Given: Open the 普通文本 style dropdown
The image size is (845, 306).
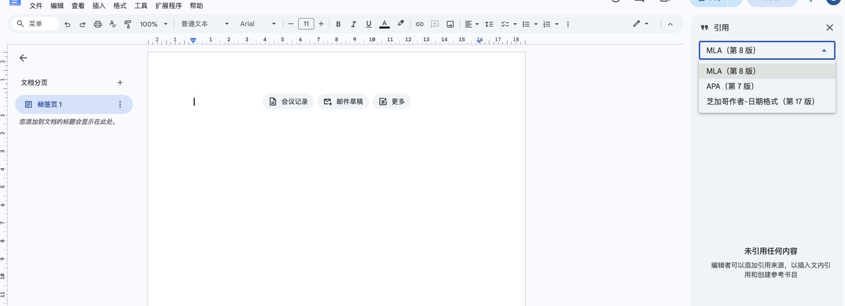Looking at the screenshot, I should coord(205,24).
